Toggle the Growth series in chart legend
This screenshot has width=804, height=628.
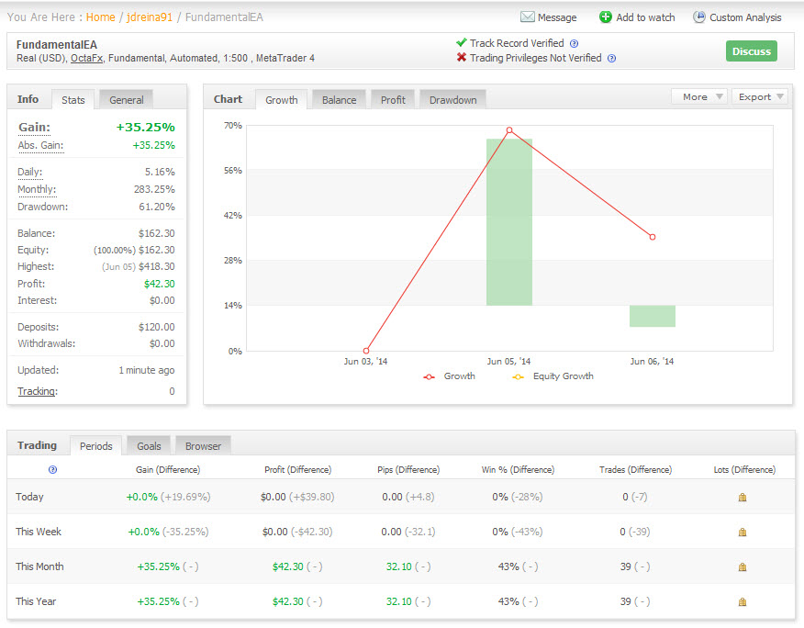449,376
